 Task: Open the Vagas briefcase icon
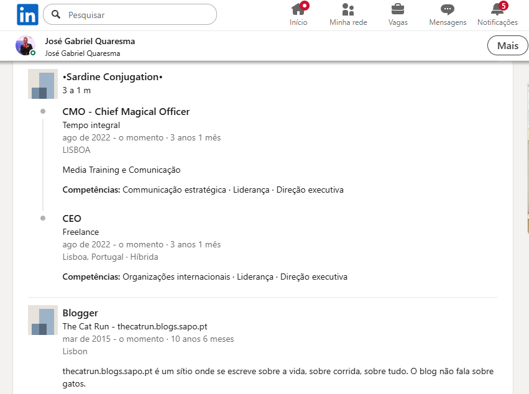(x=398, y=9)
